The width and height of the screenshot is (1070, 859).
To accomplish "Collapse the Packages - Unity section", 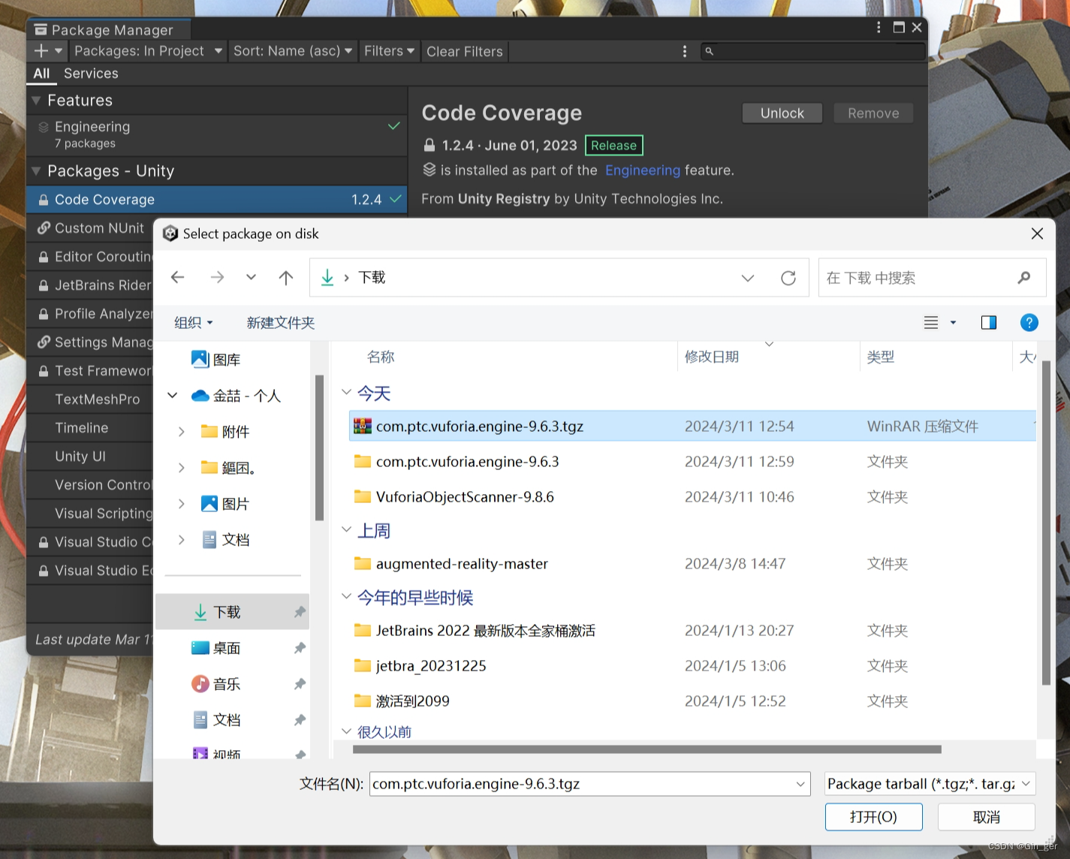I will pos(36,171).
